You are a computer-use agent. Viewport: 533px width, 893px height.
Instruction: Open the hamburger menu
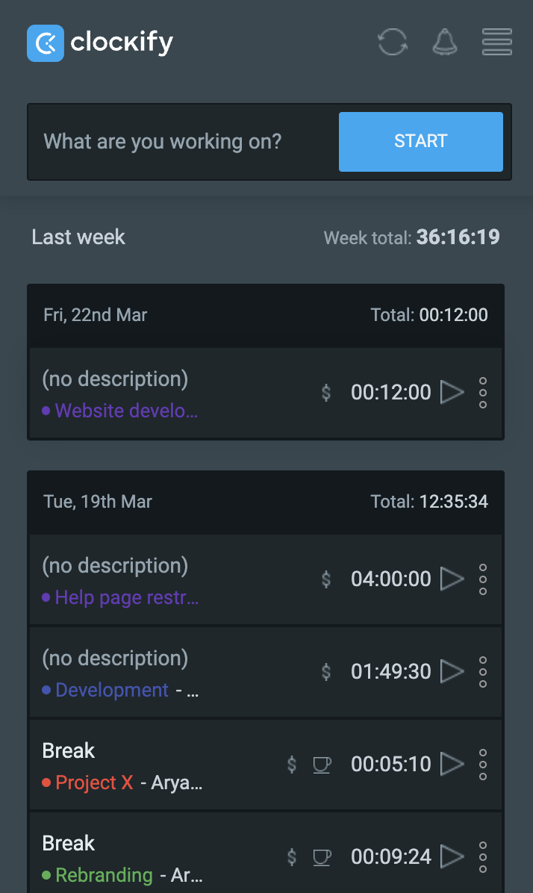(x=496, y=42)
